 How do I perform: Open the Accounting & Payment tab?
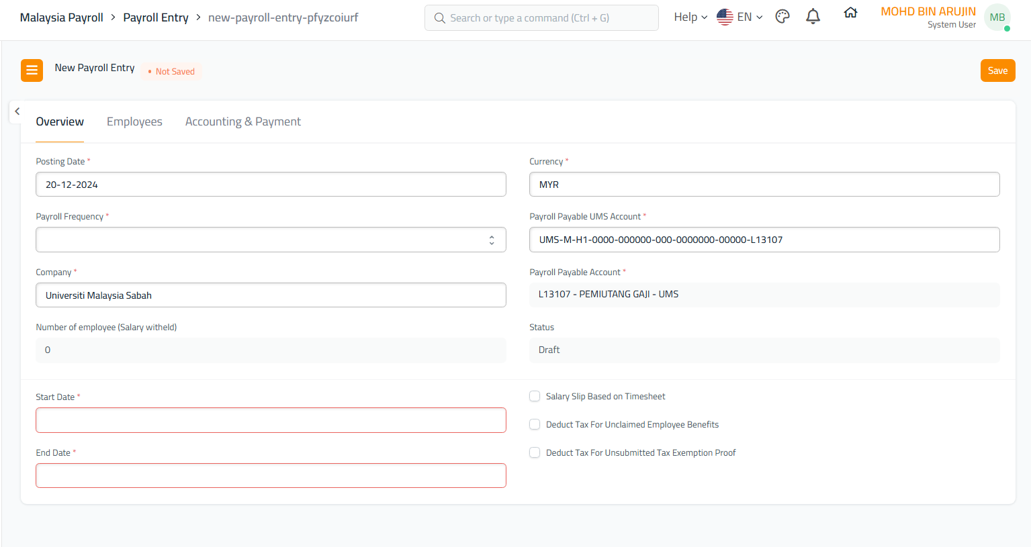242,121
